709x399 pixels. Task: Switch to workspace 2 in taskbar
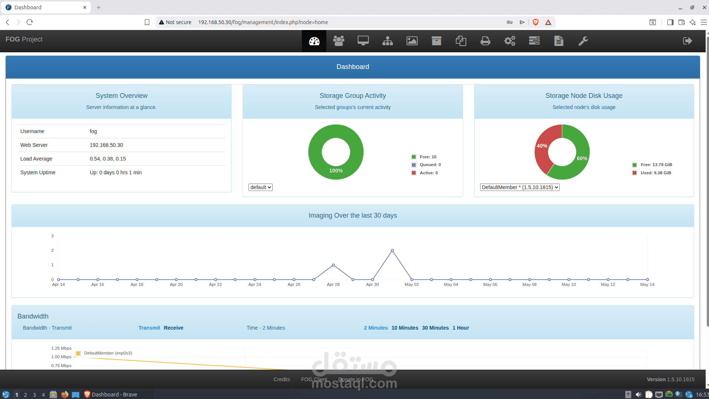[x=26, y=395]
